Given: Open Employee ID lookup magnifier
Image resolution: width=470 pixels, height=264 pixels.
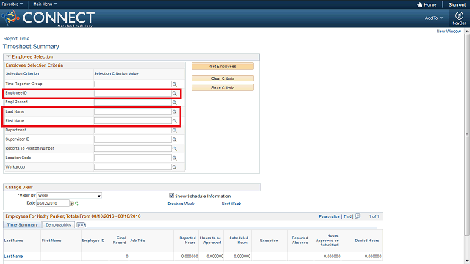Looking at the screenshot, I should [x=175, y=94].
